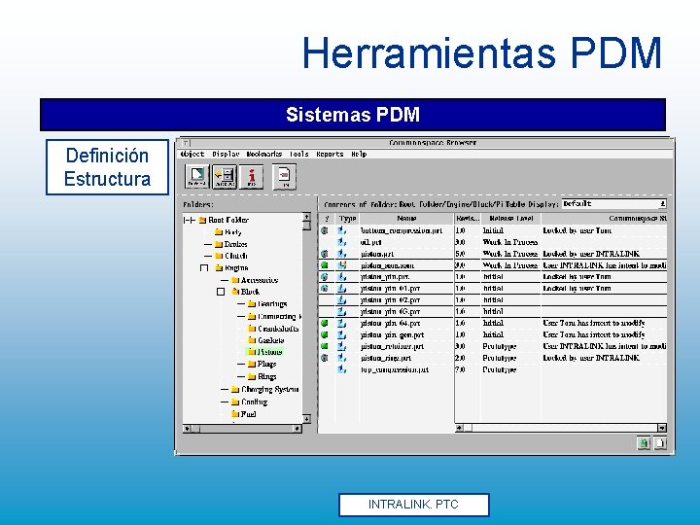Image resolution: width=700 pixels, height=525 pixels.
Task: Click the Root Folder folder icon
Action: (x=202, y=220)
